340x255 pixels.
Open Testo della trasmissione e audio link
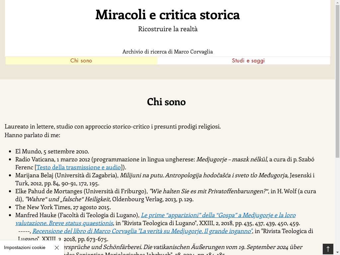pyautogui.click(x=78, y=167)
